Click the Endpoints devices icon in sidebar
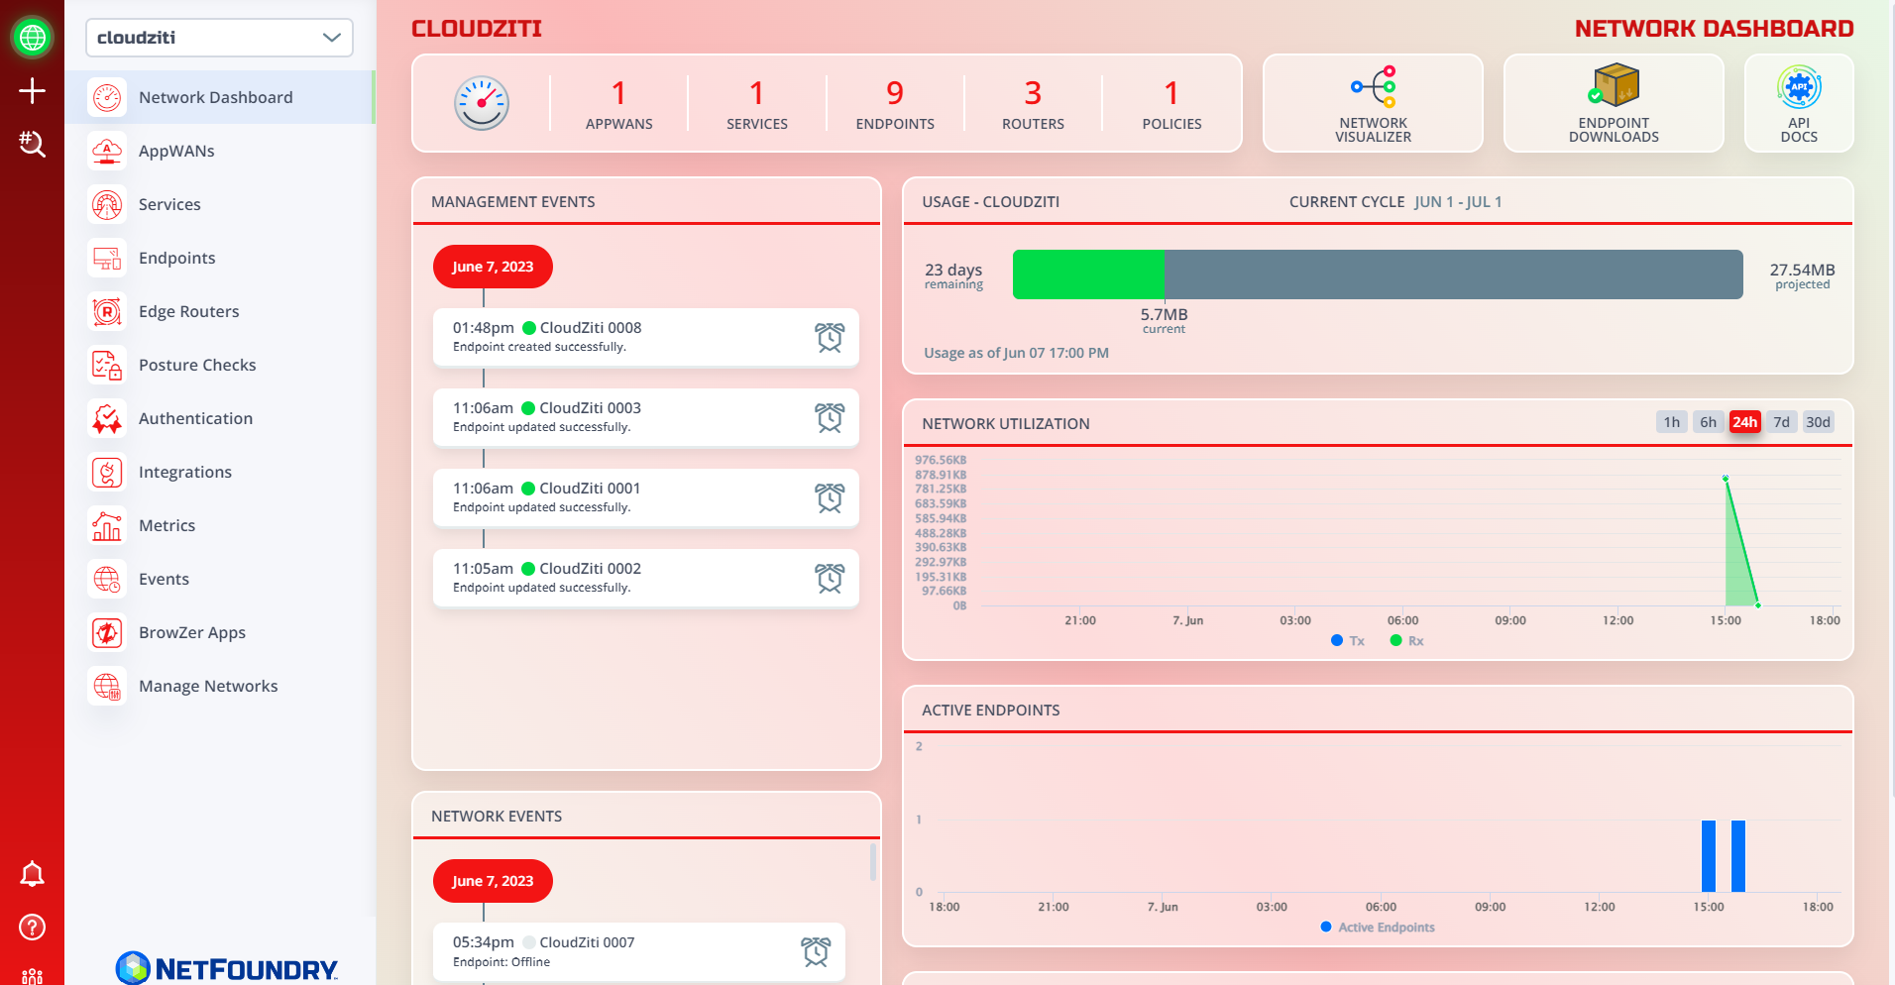This screenshot has height=985, width=1895. tap(107, 258)
